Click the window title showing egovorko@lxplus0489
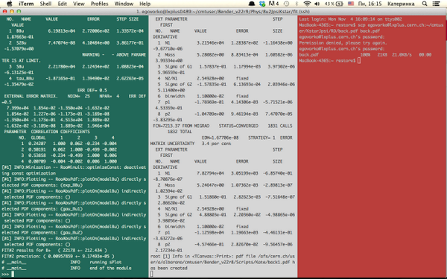The image size is (447, 279). 223,12
